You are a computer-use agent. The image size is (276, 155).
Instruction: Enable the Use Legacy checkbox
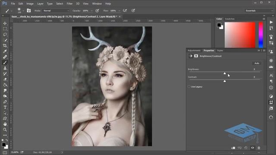pyautogui.click(x=189, y=87)
